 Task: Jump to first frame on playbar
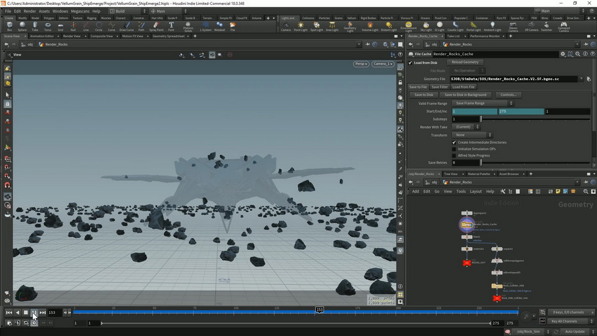click(9, 313)
